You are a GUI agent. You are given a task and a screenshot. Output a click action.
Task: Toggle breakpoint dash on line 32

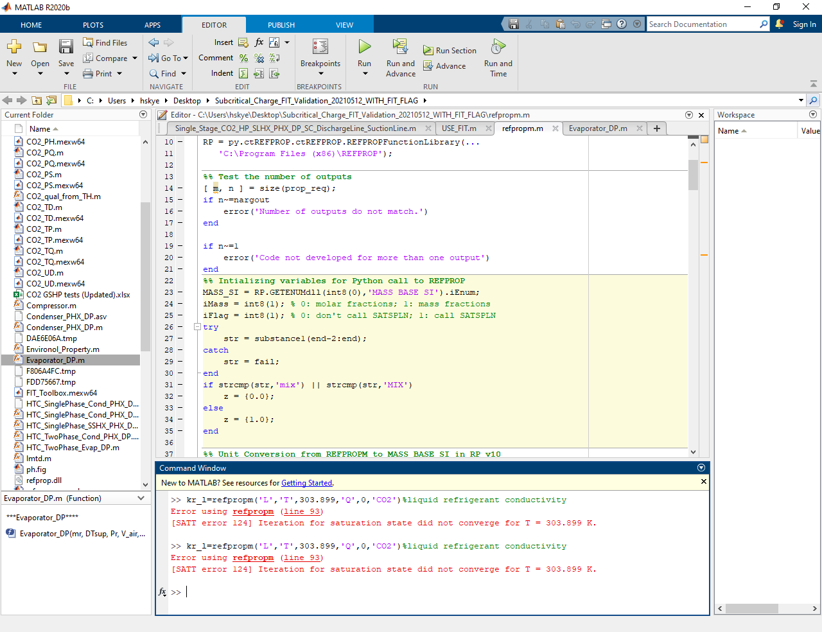180,396
